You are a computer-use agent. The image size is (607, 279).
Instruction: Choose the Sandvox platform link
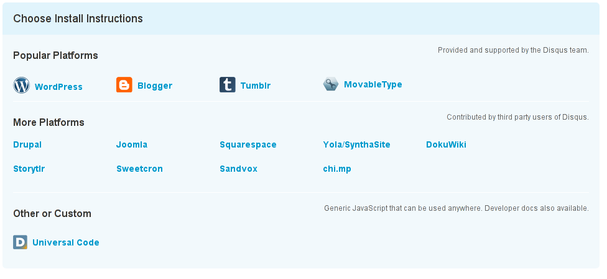pos(238,169)
